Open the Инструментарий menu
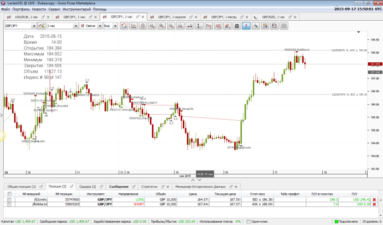Screen dimensions: 383x225 (x=77, y=9)
